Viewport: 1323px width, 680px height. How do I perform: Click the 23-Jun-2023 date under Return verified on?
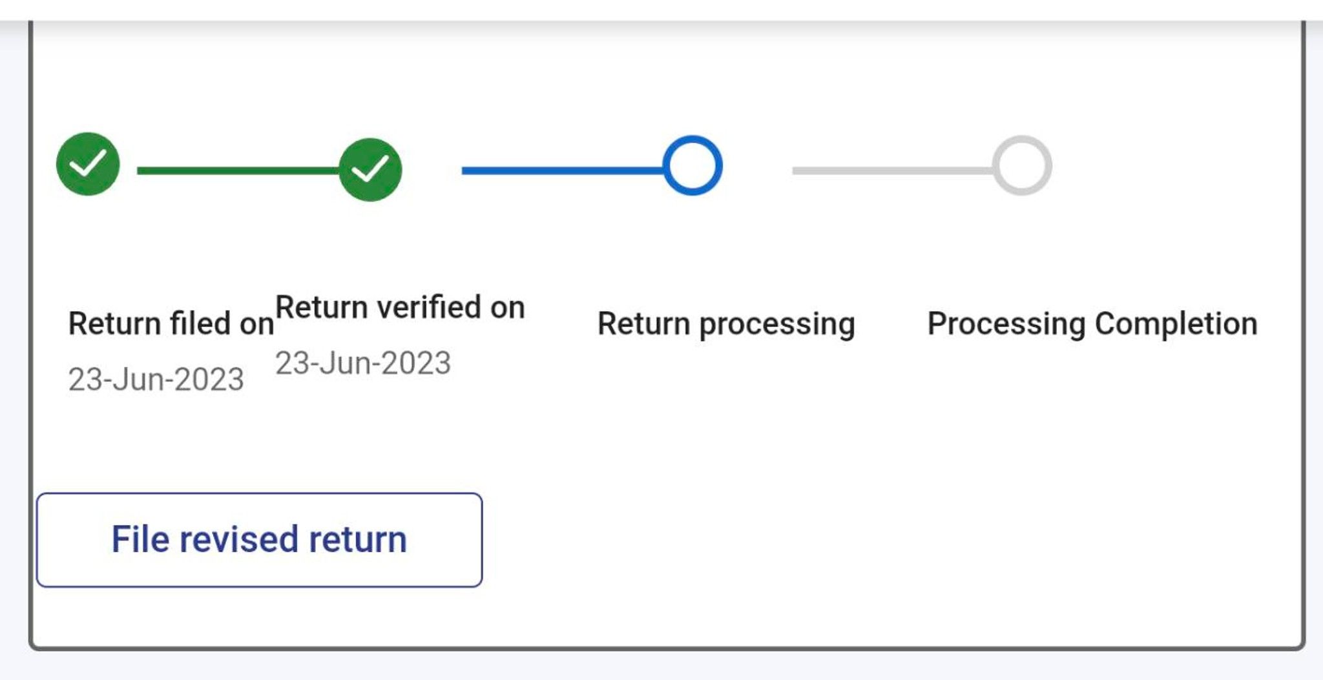(x=363, y=363)
